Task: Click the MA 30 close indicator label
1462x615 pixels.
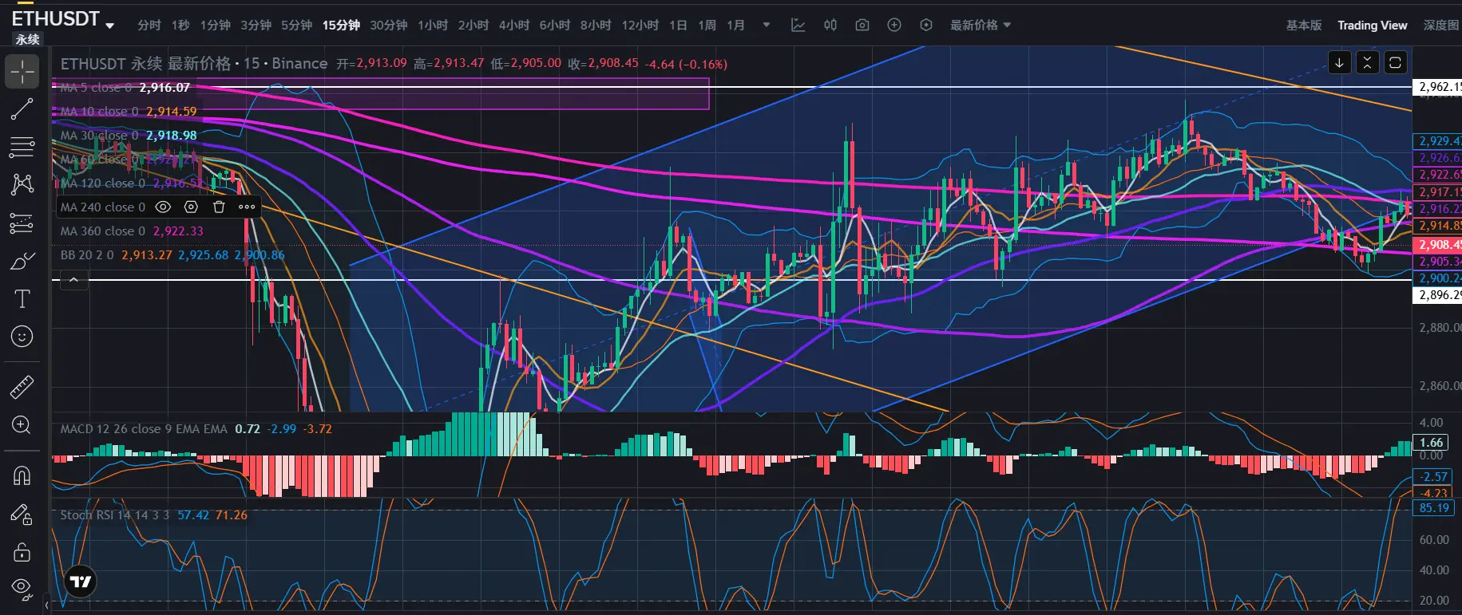Action: 99,136
